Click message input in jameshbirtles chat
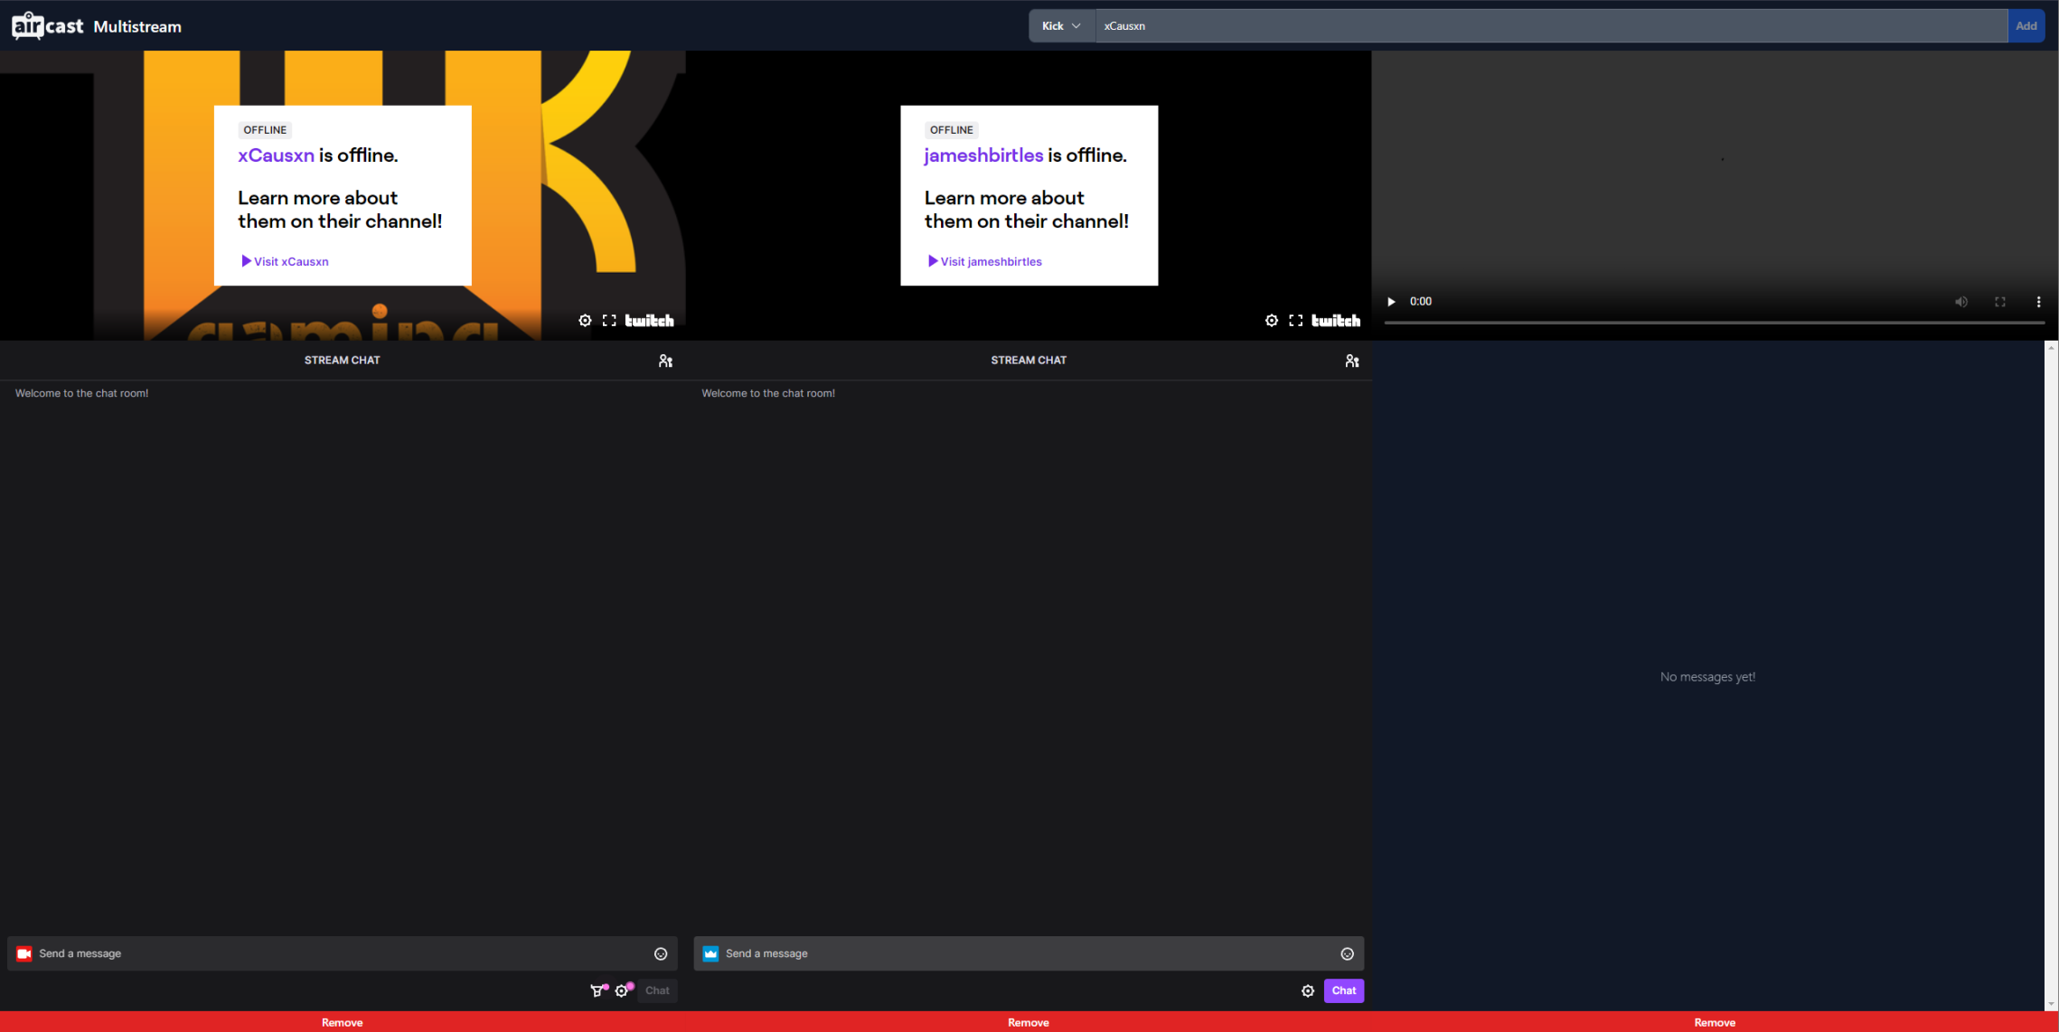 click(1029, 953)
